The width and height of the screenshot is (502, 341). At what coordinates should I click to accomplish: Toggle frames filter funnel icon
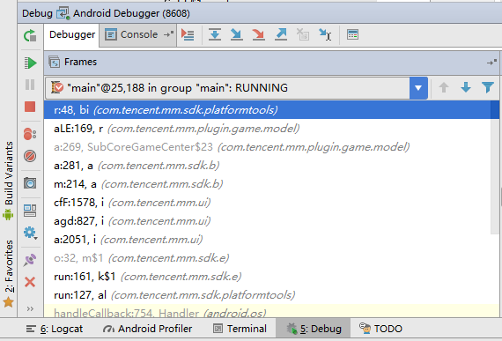click(488, 87)
